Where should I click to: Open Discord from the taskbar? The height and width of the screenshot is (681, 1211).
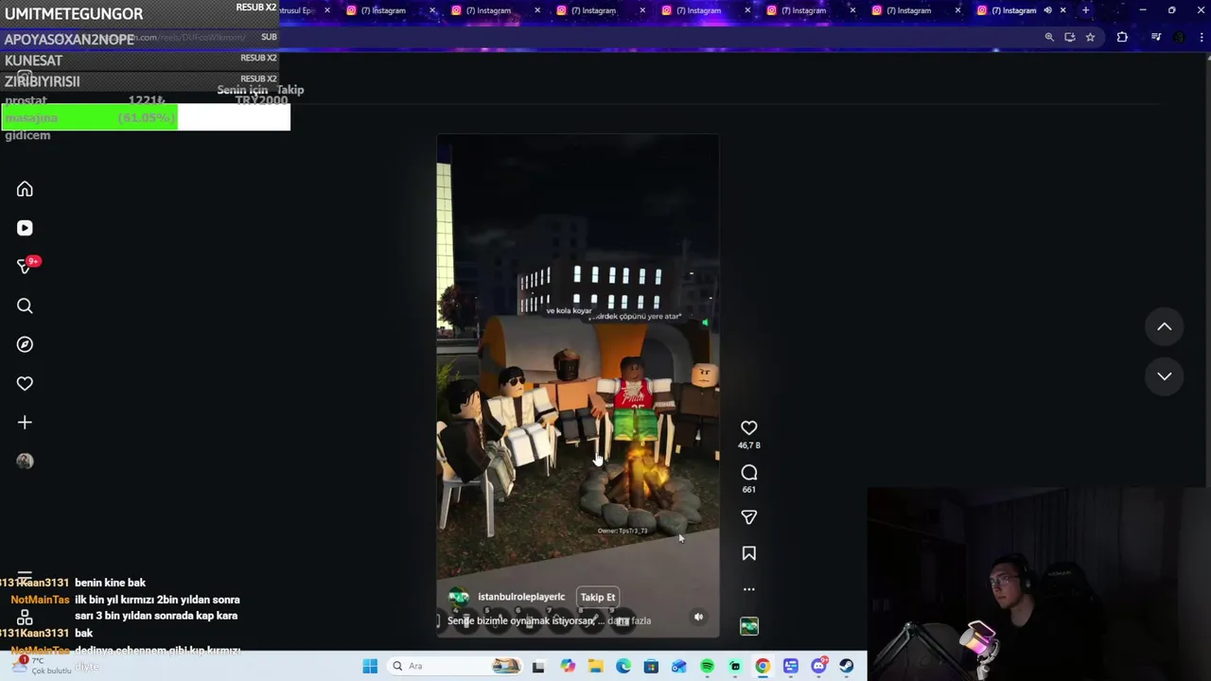[818, 666]
